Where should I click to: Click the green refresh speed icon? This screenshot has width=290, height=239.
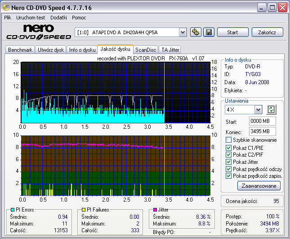click(271, 109)
